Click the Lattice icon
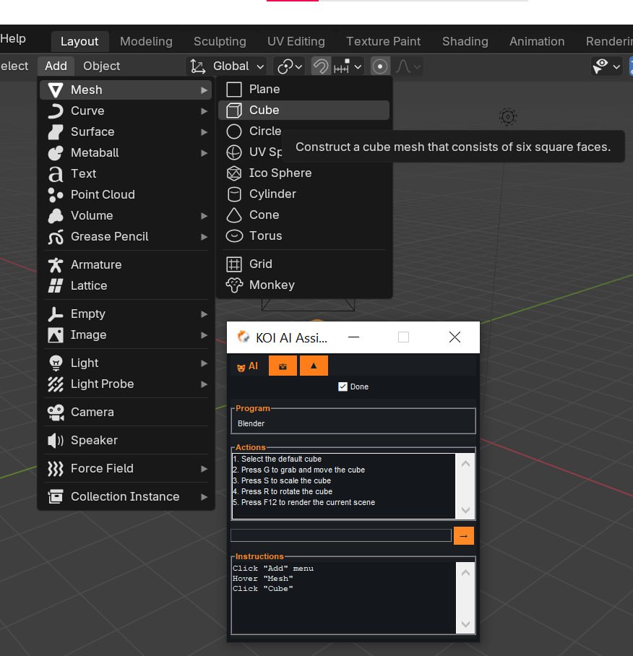 point(55,286)
